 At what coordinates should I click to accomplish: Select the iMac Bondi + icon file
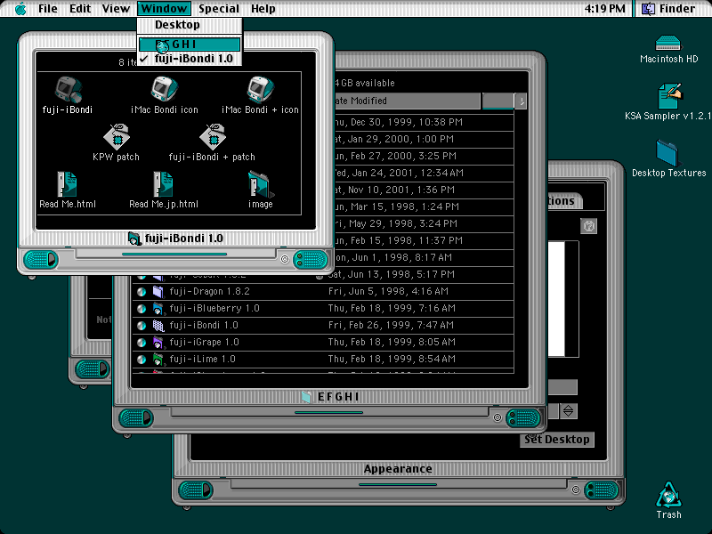click(x=261, y=89)
